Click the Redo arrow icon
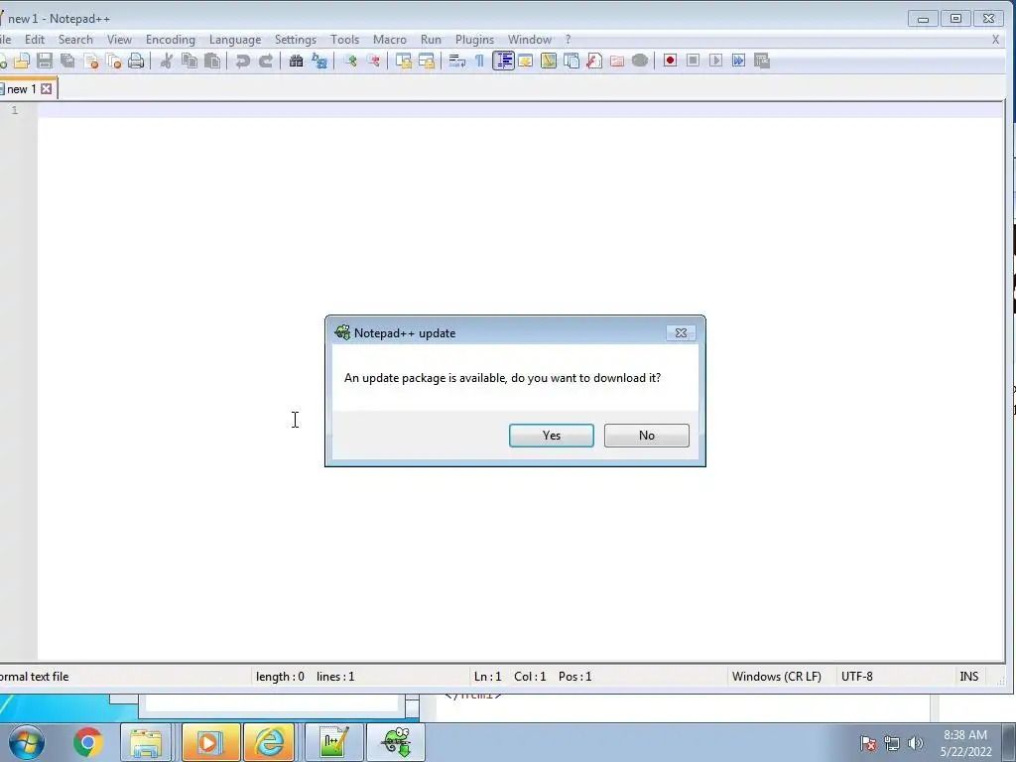 click(266, 61)
